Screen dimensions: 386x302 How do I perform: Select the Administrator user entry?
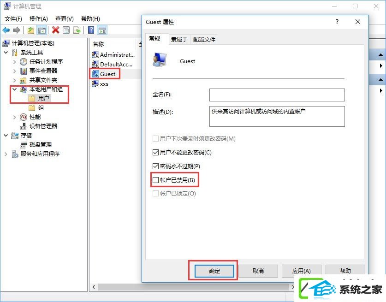pos(113,55)
